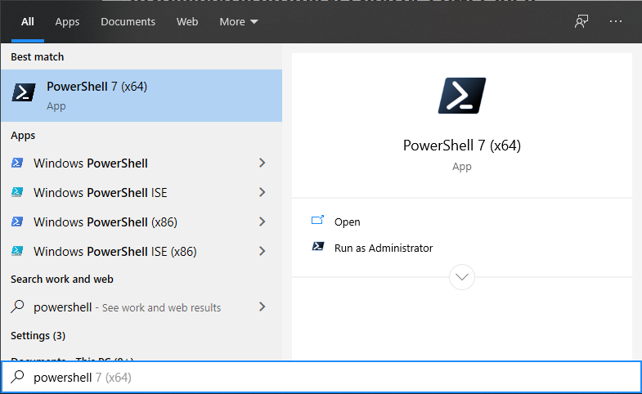Click the large PowerShell 7 logo in preview pane
This screenshot has height=394, width=642.
point(462,96)
